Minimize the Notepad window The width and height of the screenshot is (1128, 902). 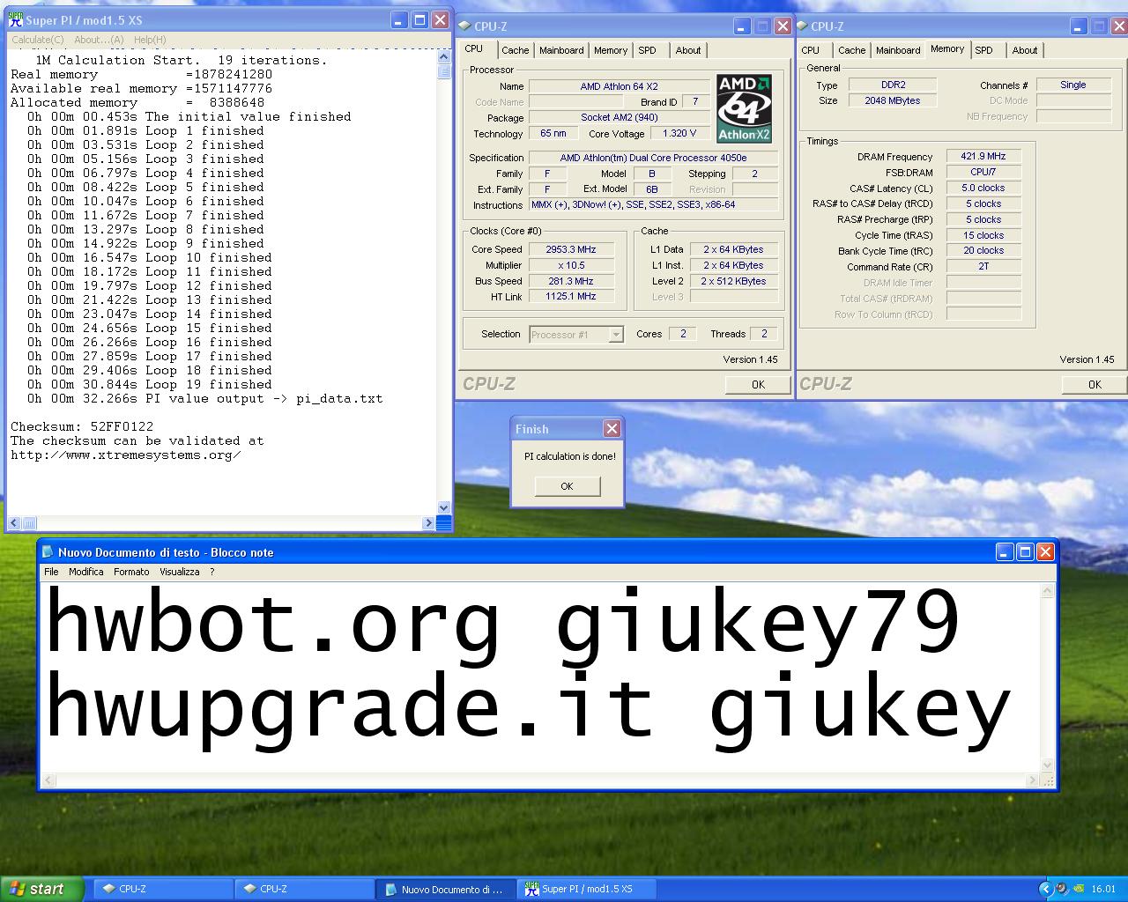pyautogui.click(x=1005, y=552)
